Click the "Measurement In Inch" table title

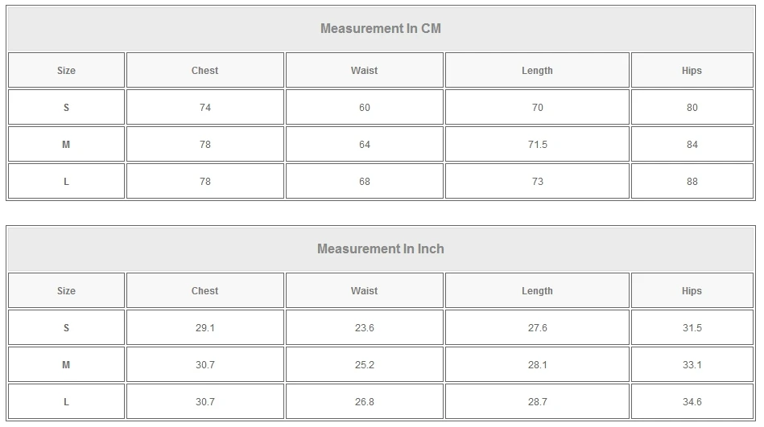pyautogui.click(x=381, y=249)
